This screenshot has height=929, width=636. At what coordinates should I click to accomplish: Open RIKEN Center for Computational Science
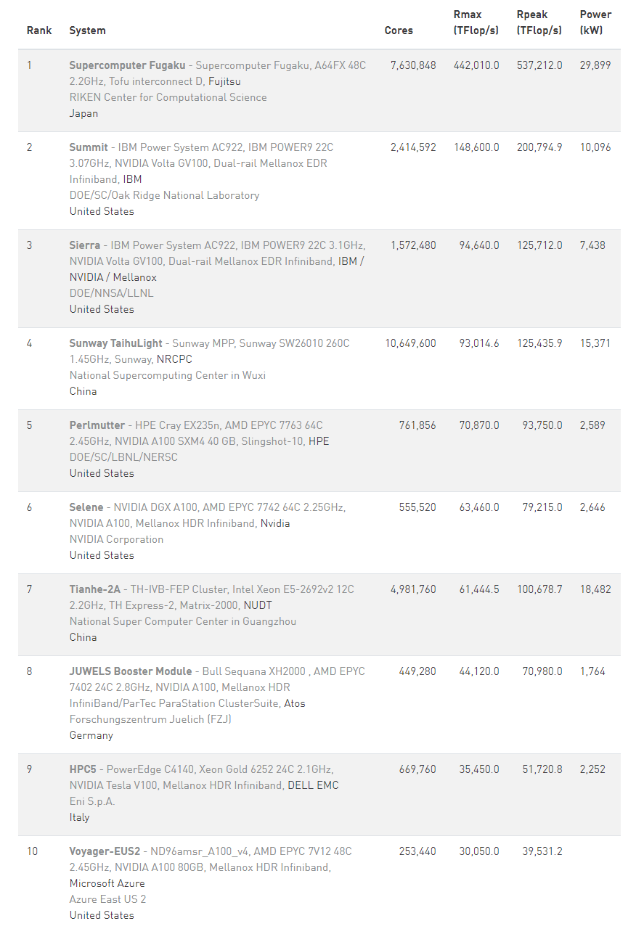pos(168,97)
